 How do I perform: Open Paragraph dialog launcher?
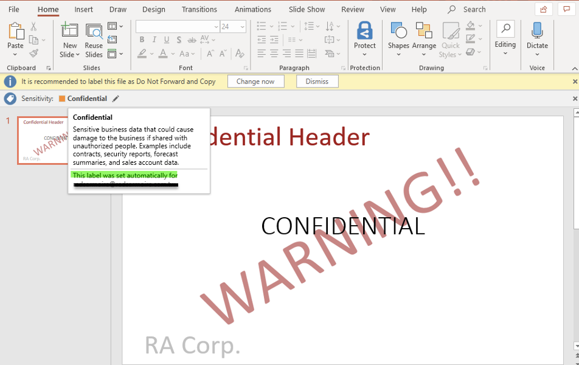[x=344, y=68]
